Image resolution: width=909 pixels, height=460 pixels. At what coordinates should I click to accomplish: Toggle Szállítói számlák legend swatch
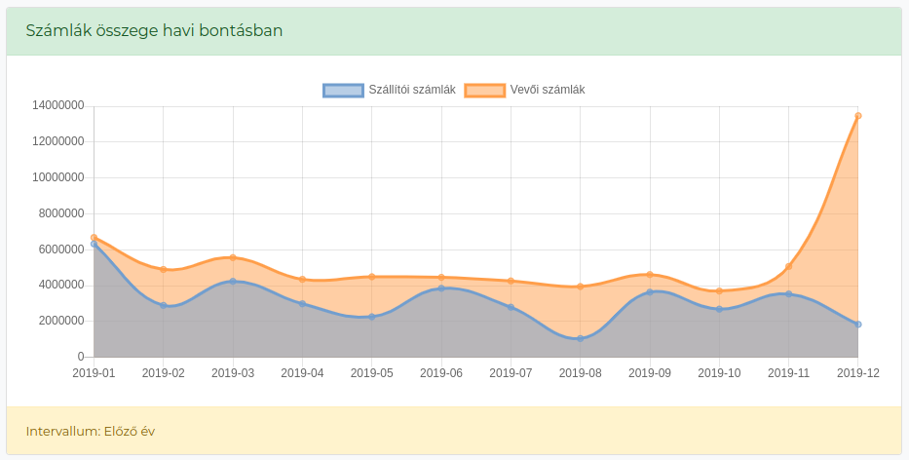pos(343,90)
